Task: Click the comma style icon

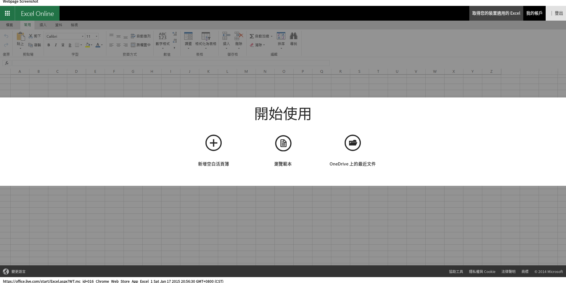Action: tap(175, 48)
